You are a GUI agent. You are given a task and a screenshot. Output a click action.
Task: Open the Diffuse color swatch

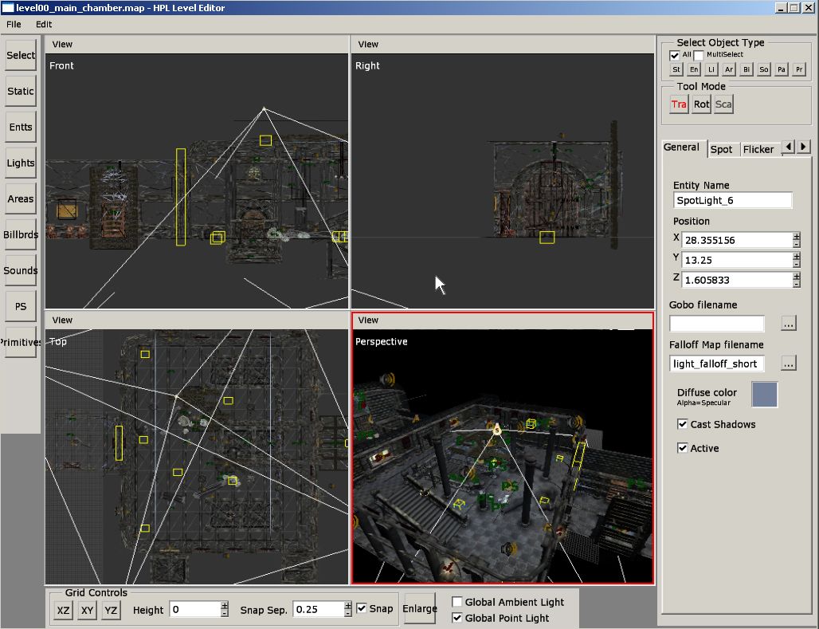765,395
